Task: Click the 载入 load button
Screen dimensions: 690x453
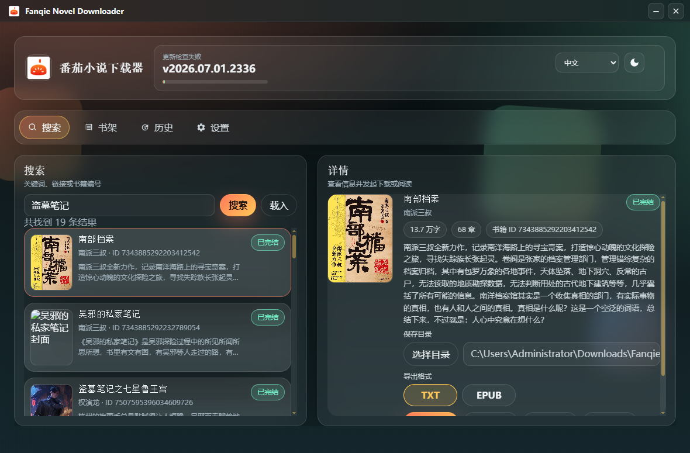Action: click(278, 205)
